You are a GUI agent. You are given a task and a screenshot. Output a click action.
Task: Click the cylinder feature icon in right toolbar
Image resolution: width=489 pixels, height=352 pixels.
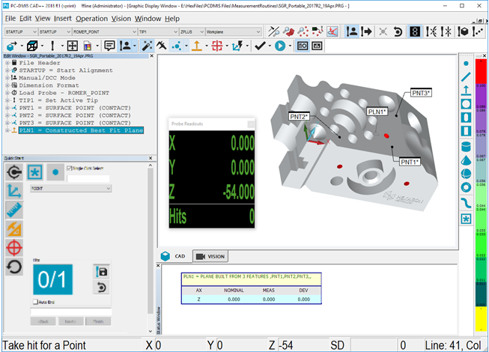coord(466,146)
